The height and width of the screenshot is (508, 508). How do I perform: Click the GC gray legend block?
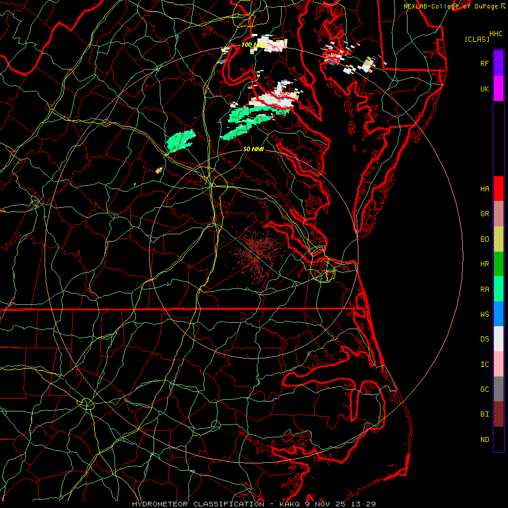[498, 389]
